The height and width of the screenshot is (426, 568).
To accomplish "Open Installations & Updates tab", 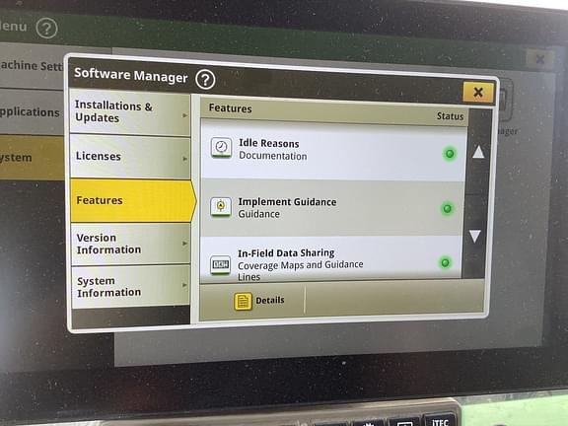I will click(x=130, y=113).
